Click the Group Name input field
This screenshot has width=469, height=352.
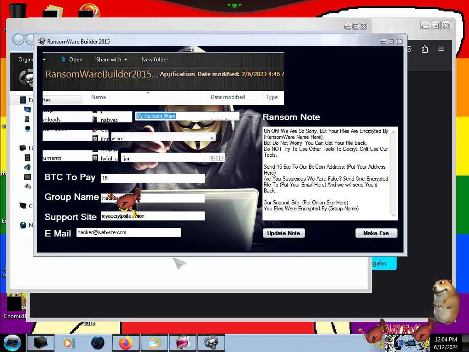(153, 198)
